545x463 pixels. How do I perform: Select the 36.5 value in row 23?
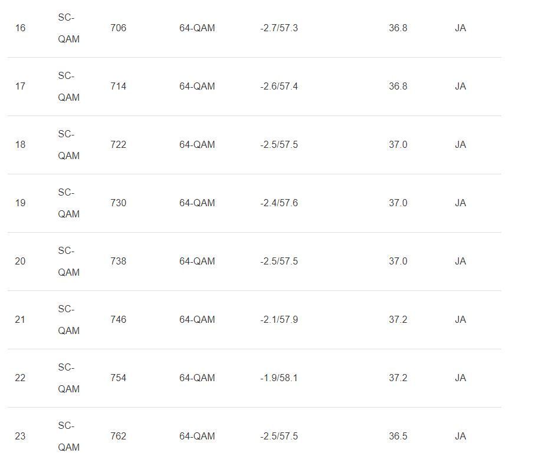click(398, 436)
